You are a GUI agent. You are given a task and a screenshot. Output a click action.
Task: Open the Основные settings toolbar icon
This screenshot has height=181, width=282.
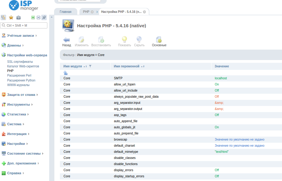(x=159, y=40)
